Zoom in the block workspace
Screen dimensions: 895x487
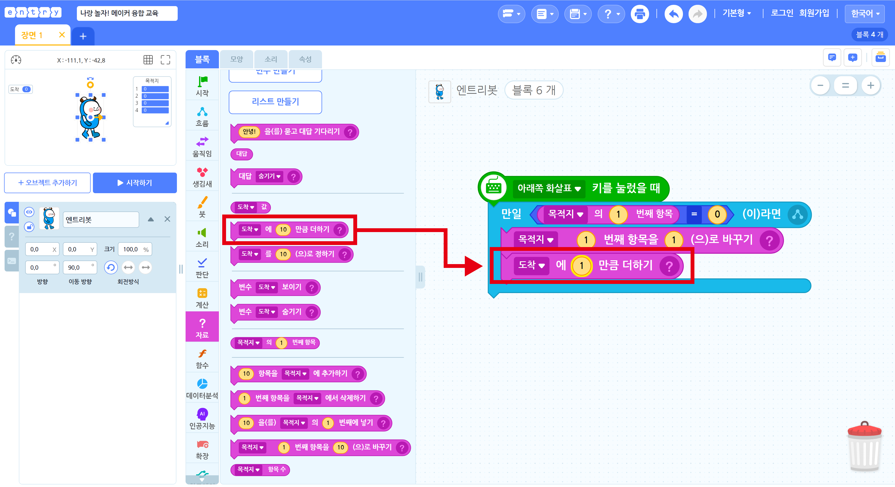click(x=870, y=85)
